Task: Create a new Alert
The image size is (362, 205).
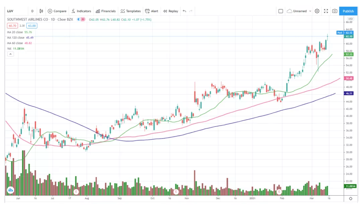Action: [x=152, y=11]
